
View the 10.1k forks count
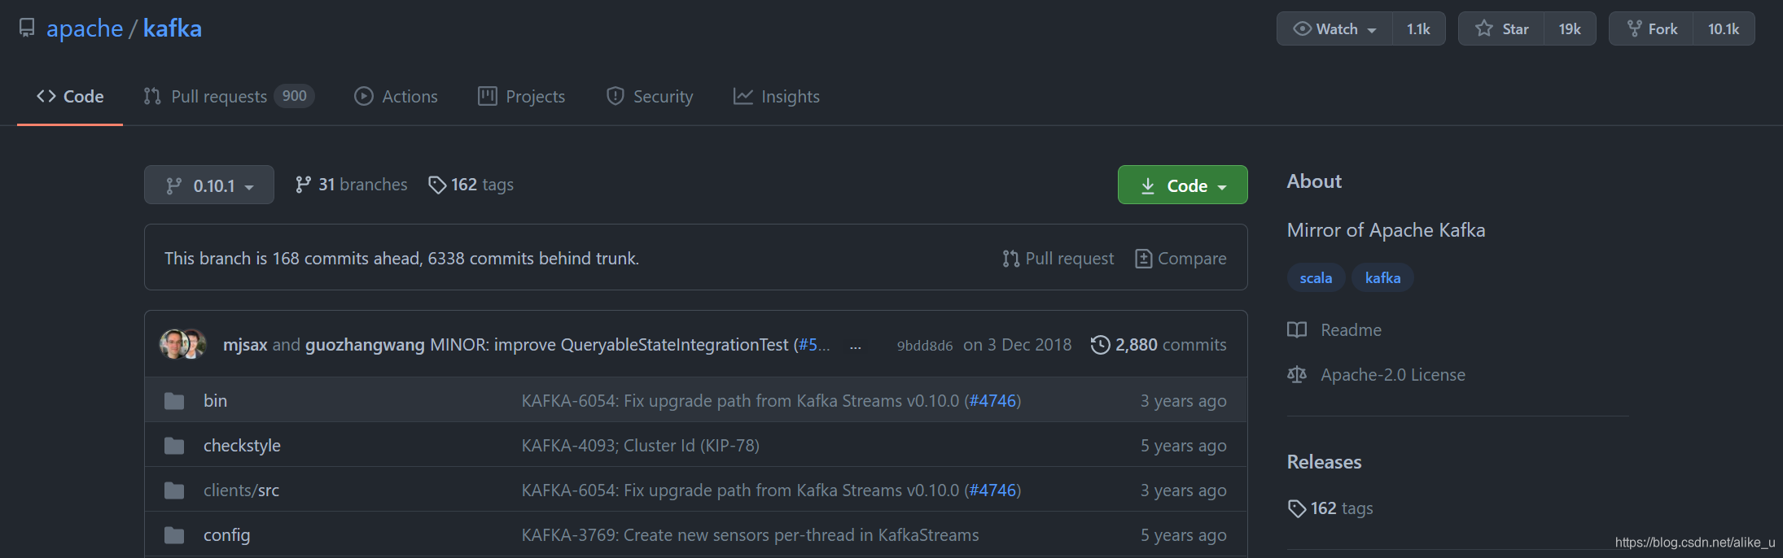pos(1724,28)
